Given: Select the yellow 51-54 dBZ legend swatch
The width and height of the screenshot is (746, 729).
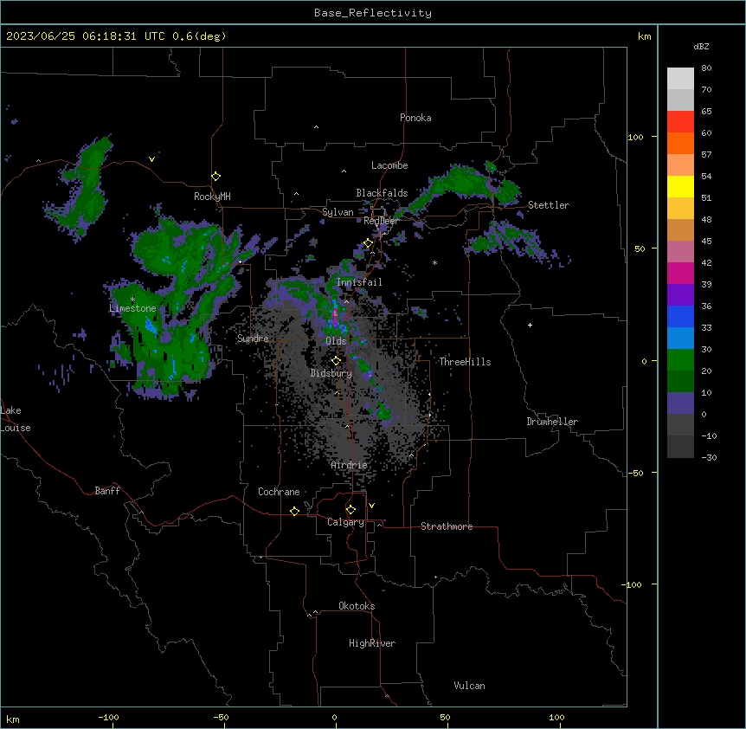Looking at the screenshot, I should coord(680,186).
